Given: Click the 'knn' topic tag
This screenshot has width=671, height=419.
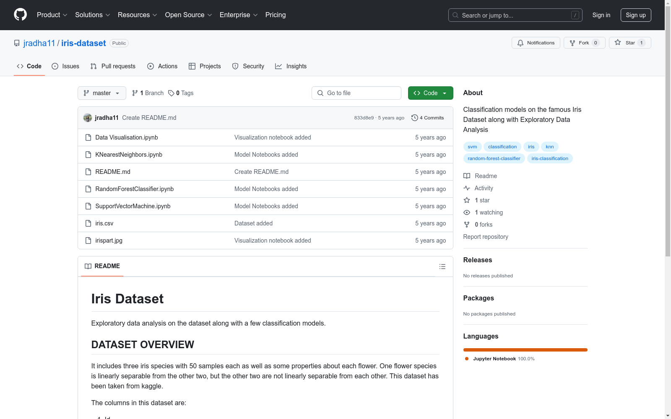Looking at the screenshot, I should [x=550, y=147].
